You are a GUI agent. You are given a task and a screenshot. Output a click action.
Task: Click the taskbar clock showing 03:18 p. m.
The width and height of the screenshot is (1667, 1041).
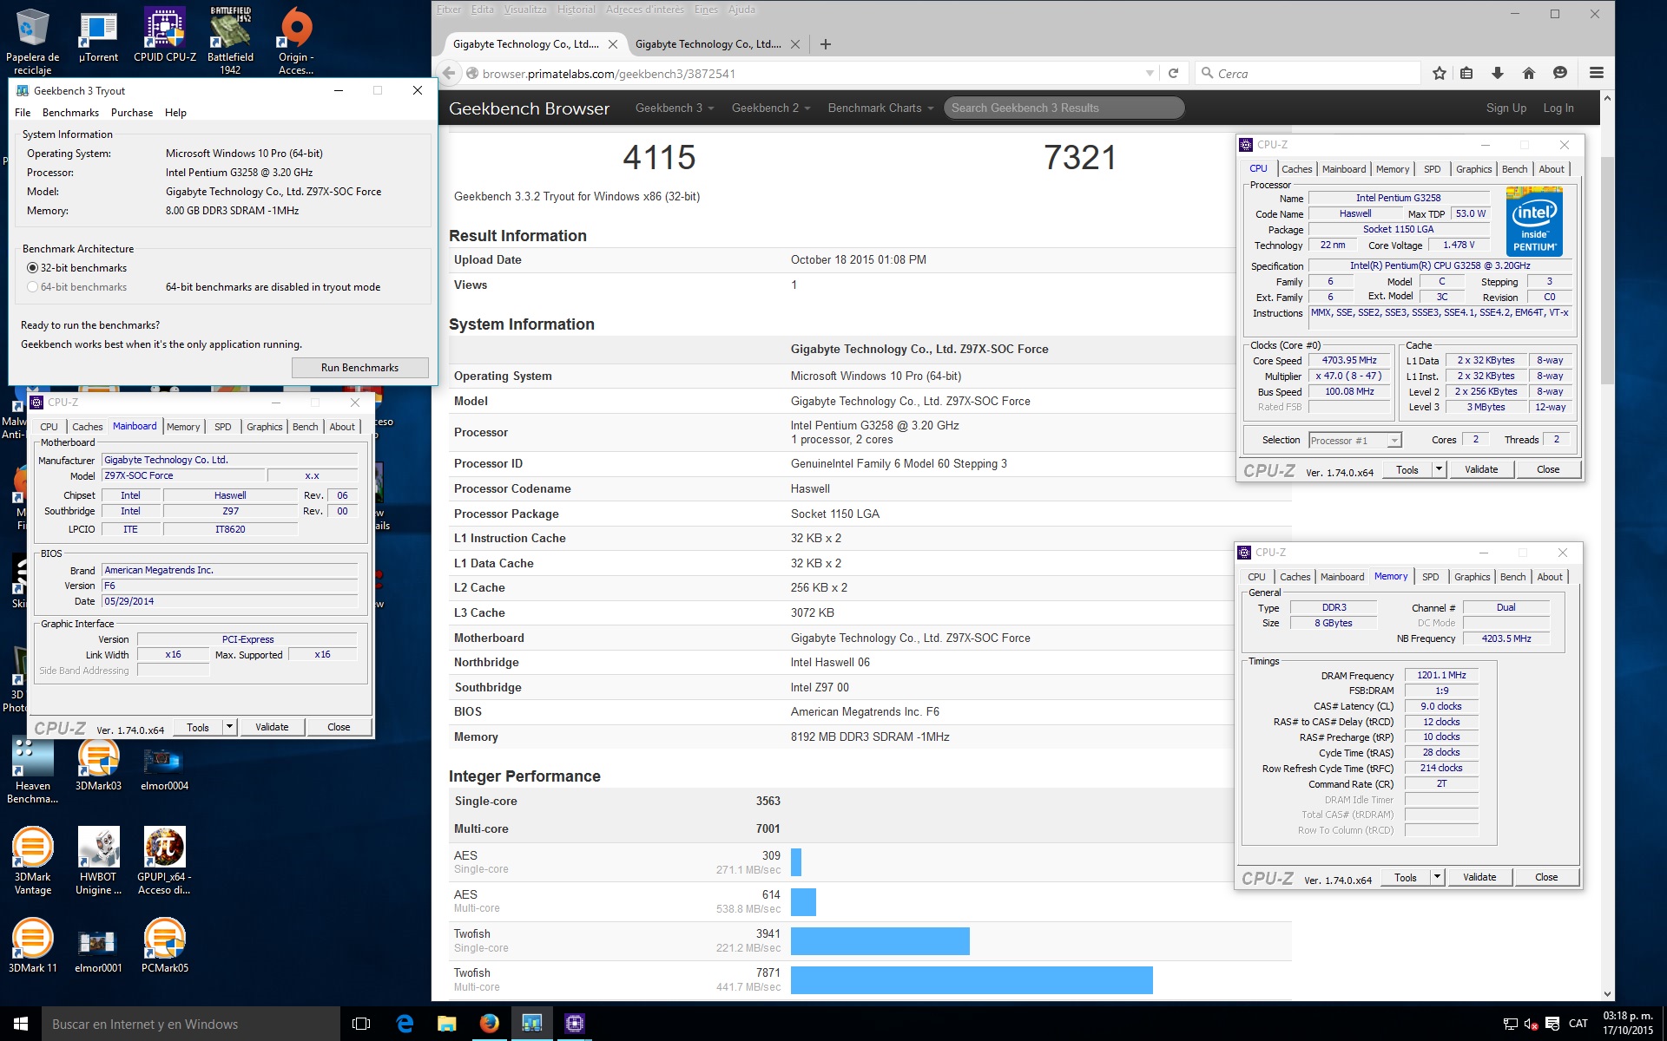point(1627,1024)
